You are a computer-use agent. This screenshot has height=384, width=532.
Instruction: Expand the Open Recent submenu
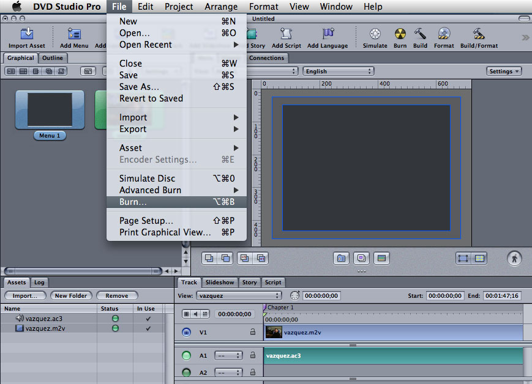pos(176,45)
